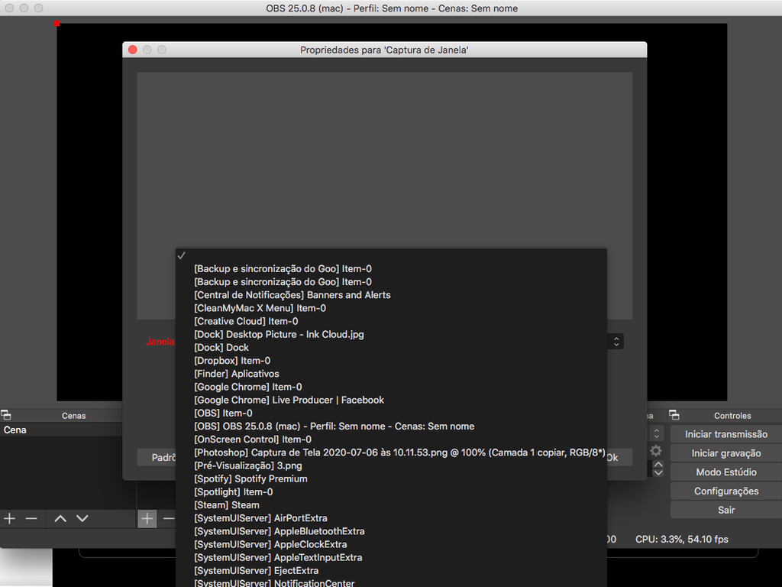Select the Steam window entry
Viewport: 782px width, 587px height.
391,505
